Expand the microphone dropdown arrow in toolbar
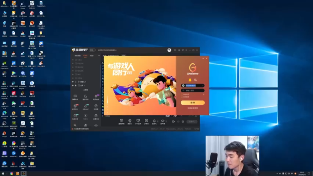 click(158, 121)
